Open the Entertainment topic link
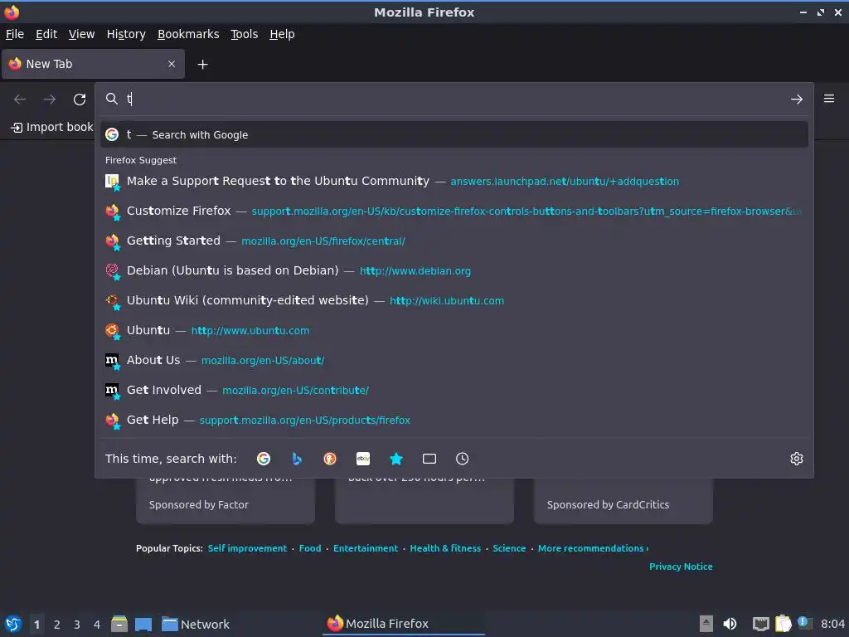849x637 pixels. click(366, 548)
